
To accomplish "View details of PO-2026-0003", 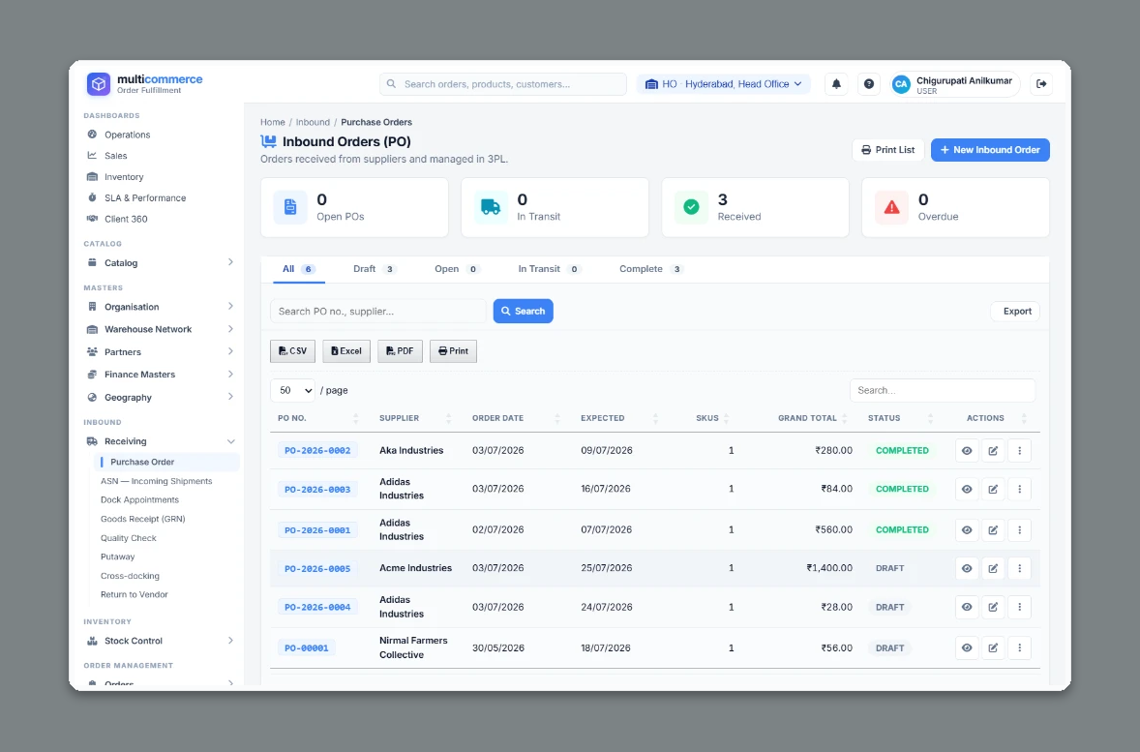I will (967, 490).
